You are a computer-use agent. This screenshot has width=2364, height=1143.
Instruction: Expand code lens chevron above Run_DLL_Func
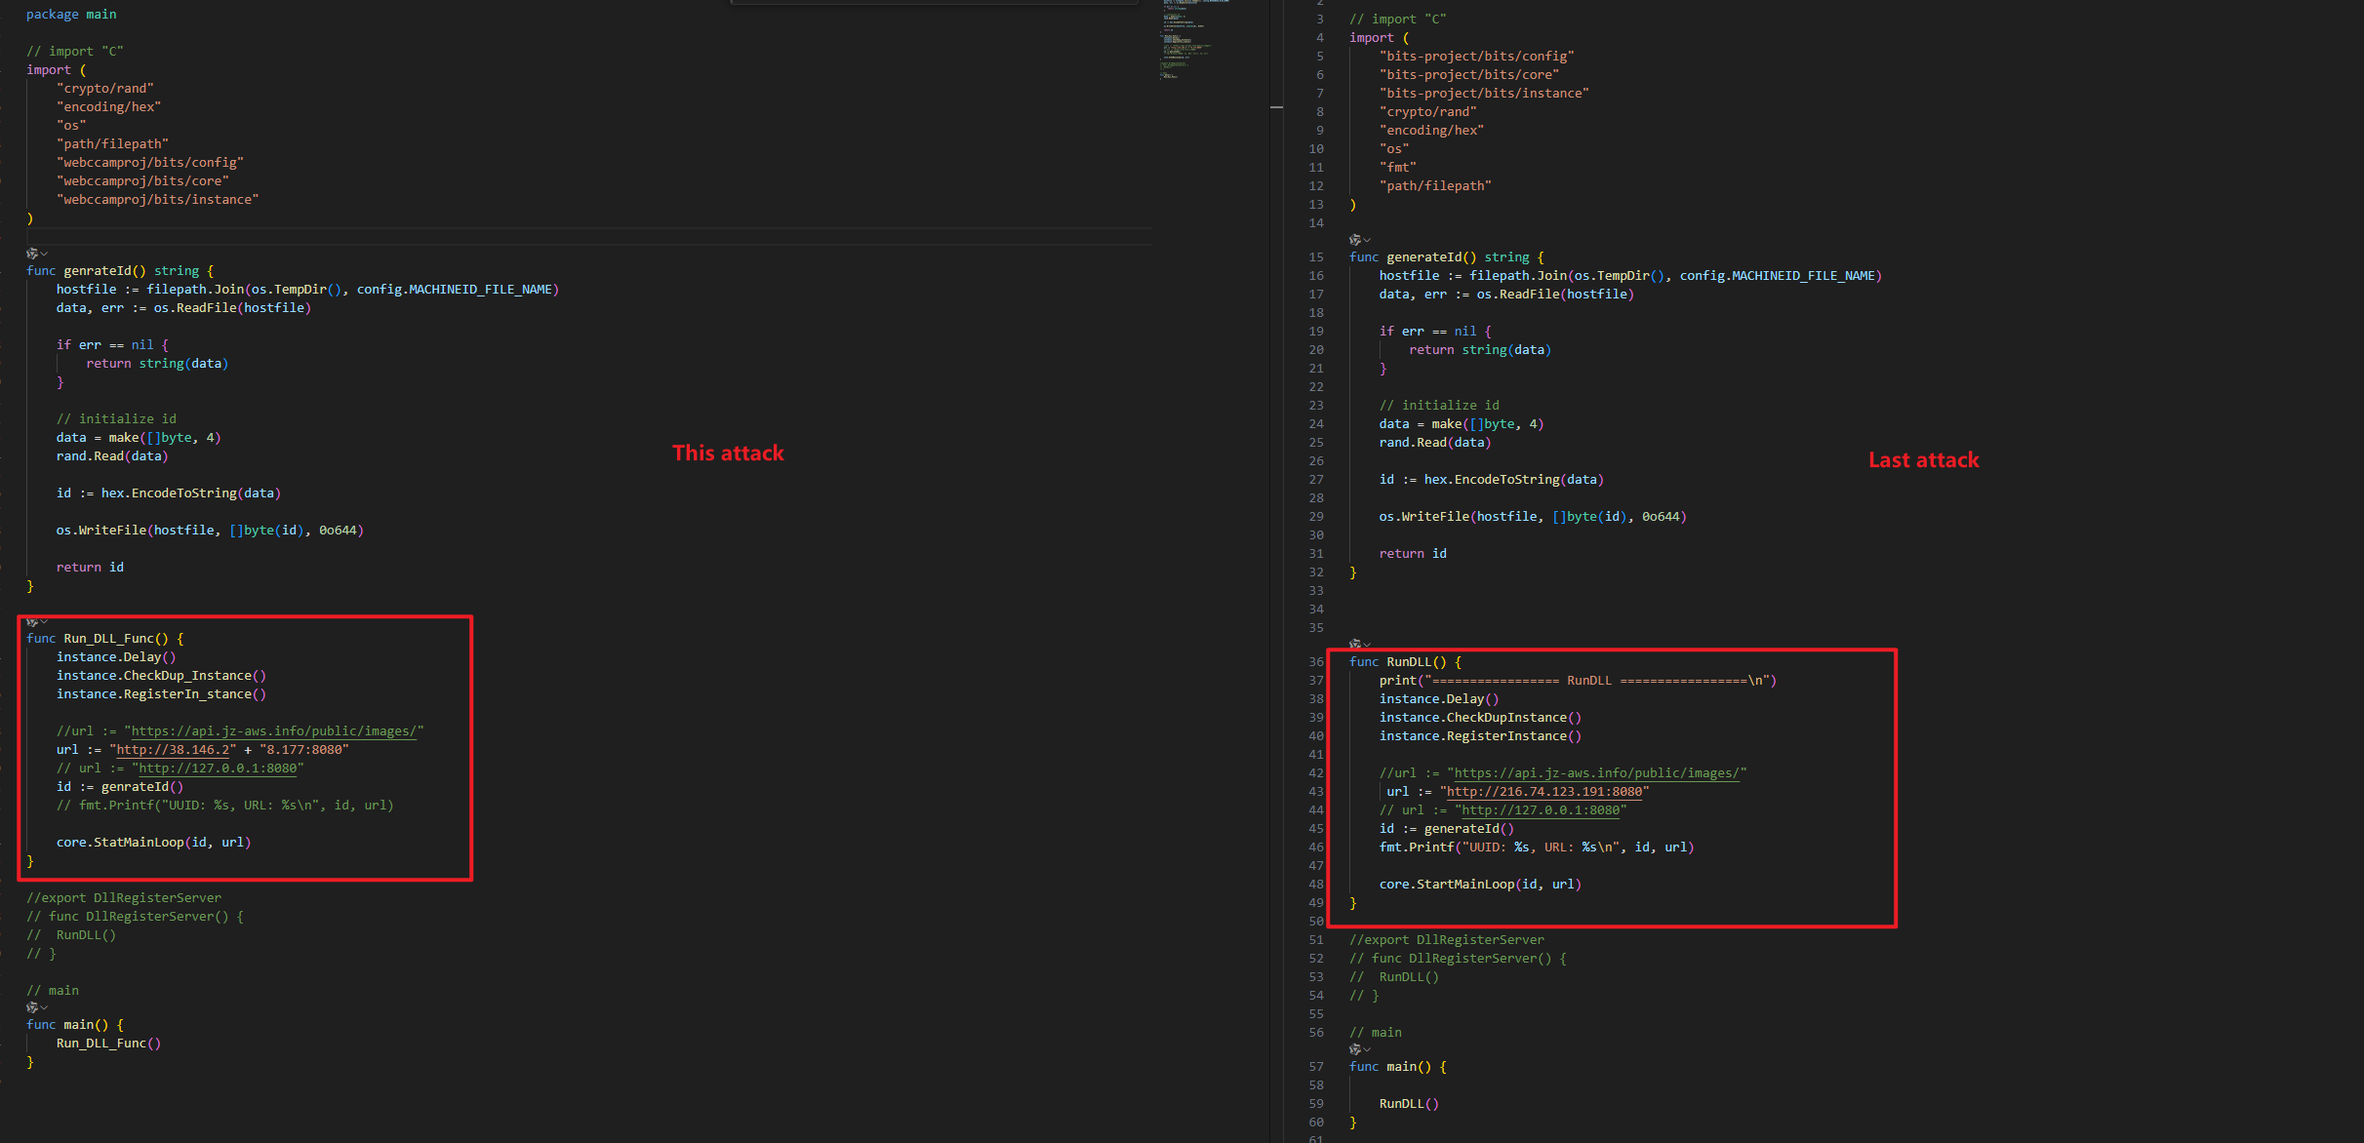click(x=44, y=621)
